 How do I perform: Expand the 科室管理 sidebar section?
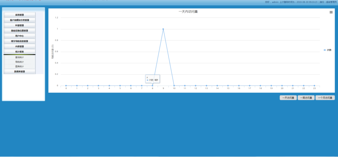pyautogui.click(x=19, y=25)
